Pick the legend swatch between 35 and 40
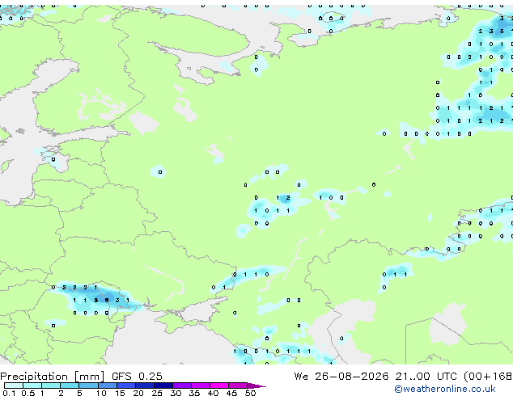 [200, 385]
